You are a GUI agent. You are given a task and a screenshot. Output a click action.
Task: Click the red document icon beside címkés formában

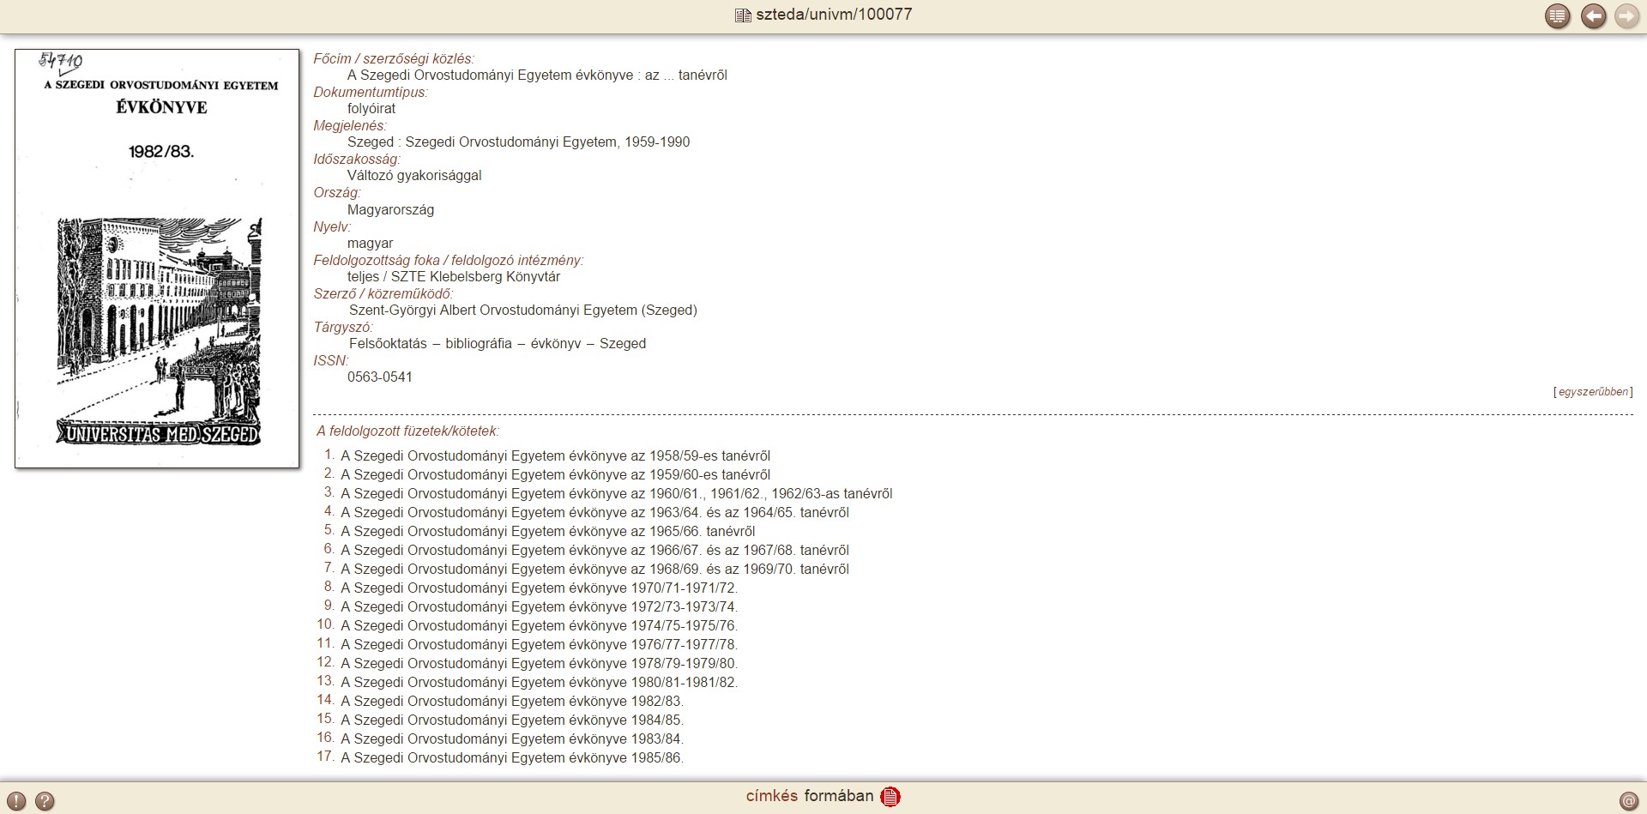(890, 797)
